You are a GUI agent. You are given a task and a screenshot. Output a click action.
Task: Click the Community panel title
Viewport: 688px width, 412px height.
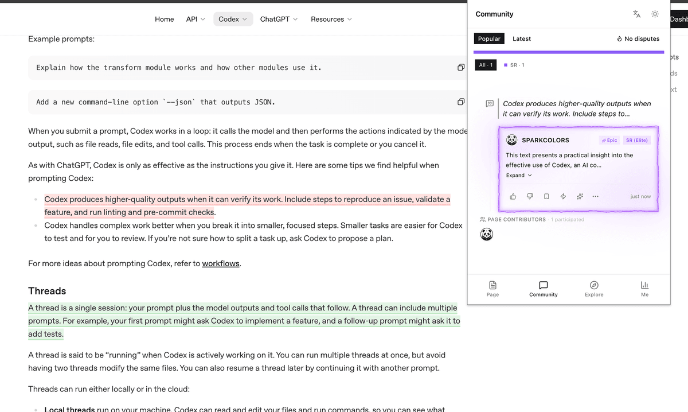tap(494, 14)
